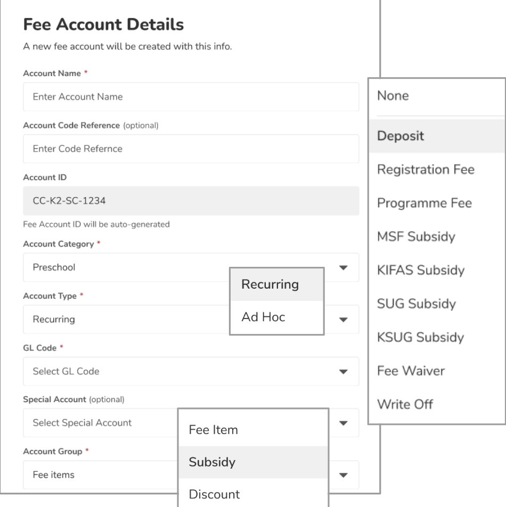Select None in special account list
Image resolution: width=506 pixels, height=507 pixels.
(x=436, y=96)
